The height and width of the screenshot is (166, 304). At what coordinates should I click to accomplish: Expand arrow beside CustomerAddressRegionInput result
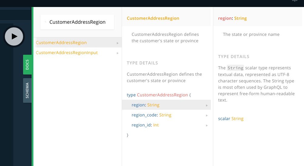pos(117,53)
